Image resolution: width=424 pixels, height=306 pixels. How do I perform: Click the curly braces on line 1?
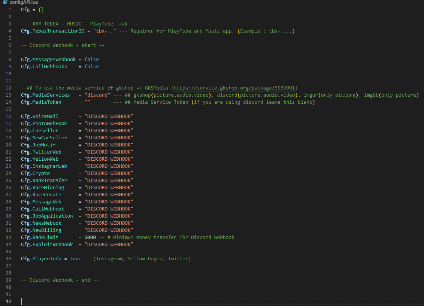tap(41, 9)
